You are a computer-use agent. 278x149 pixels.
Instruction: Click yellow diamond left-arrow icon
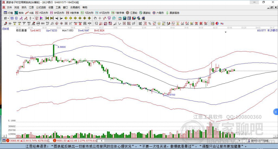[x=66, y=18]
